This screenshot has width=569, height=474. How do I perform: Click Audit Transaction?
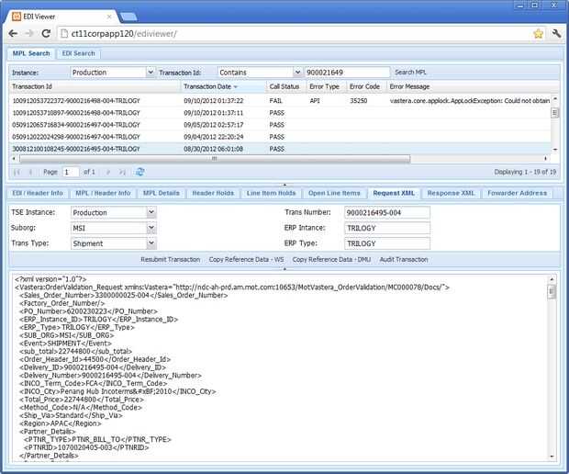coord(404,259)
